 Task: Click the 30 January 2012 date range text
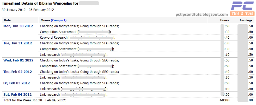(x=28, y=10)
